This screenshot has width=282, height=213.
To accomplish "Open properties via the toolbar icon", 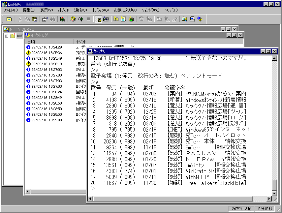I will (45, 19).
